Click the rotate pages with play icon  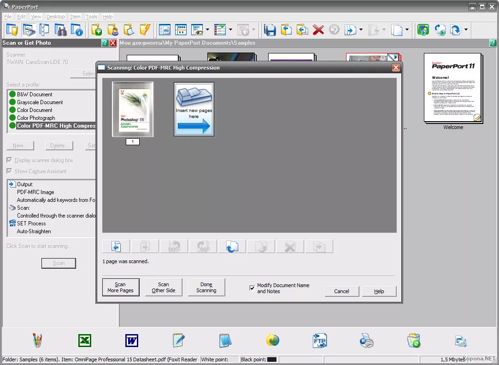coord(440,30)
